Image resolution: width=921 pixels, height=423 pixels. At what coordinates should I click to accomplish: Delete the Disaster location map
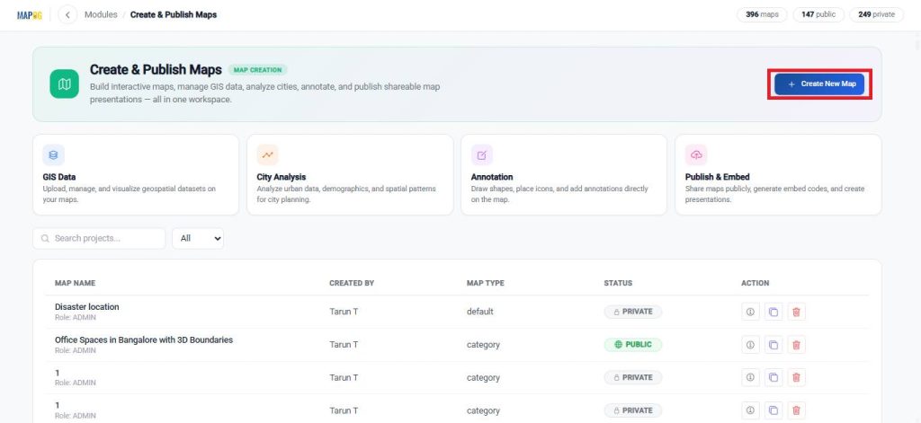797,313
